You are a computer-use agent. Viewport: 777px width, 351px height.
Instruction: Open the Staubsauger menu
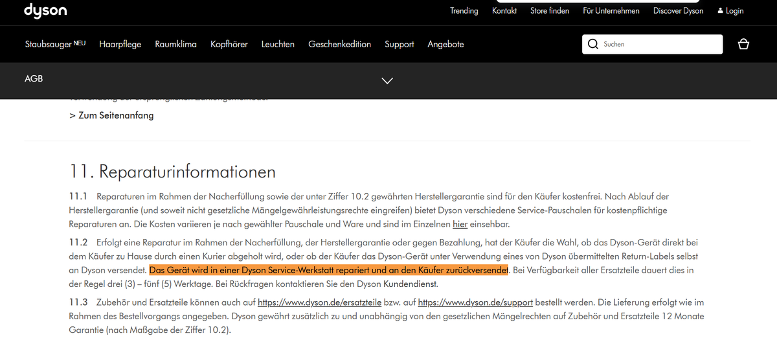click(55, 44)
